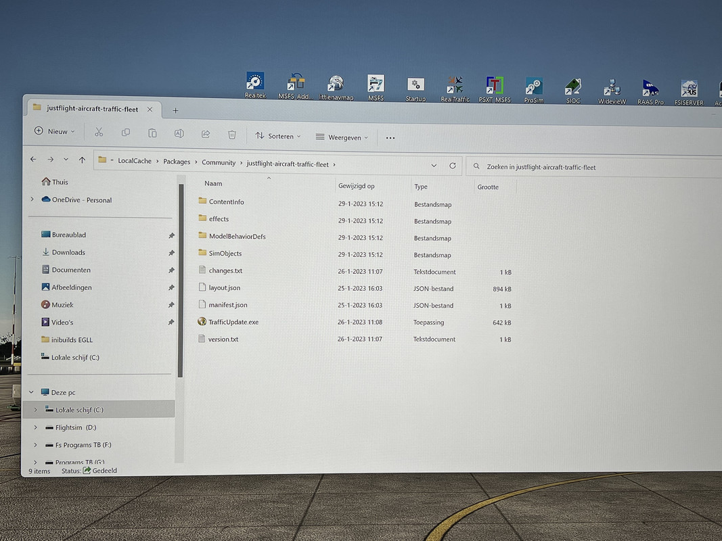Screen dimensions: 722x541
Task: Click LocalCache in the breadcrumb path
Action: [x=135, y=160]
